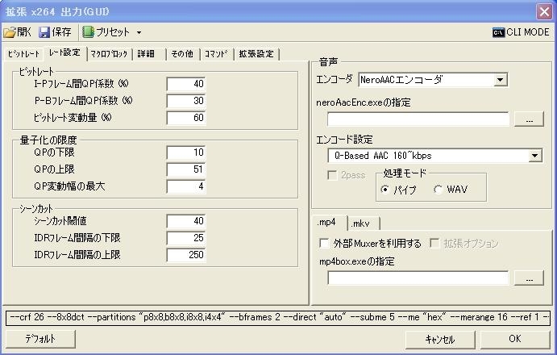Click the green preset book icon
Screen dimensions: 557x355
coord(88,32)
